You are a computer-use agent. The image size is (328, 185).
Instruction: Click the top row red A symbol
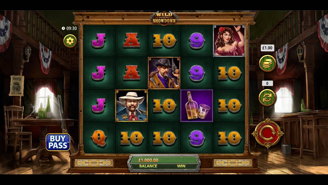(132, 40)
